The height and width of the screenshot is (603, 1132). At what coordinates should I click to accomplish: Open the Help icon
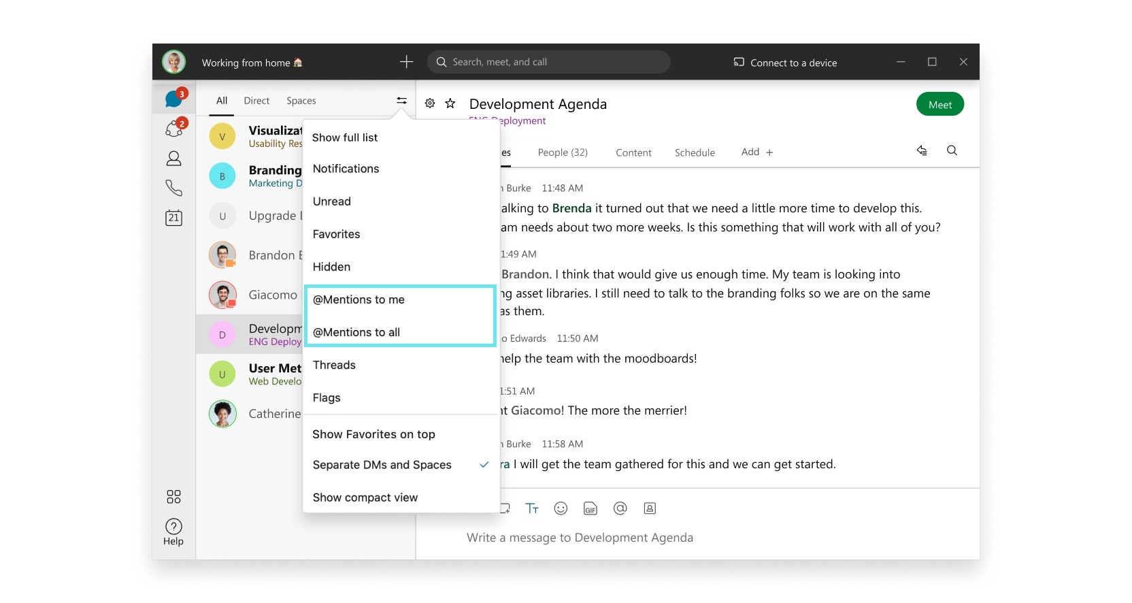coord(173,532)
